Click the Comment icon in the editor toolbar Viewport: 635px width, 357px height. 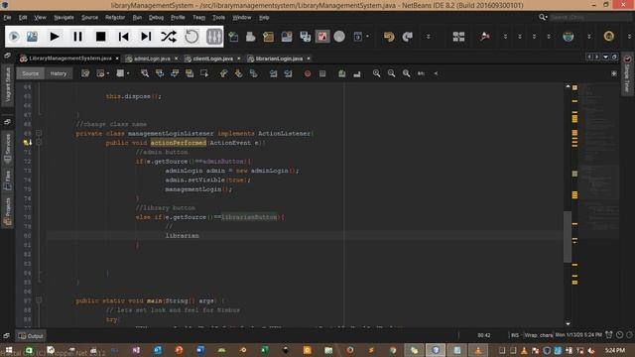pyautogui.click(x=342, y=73)
